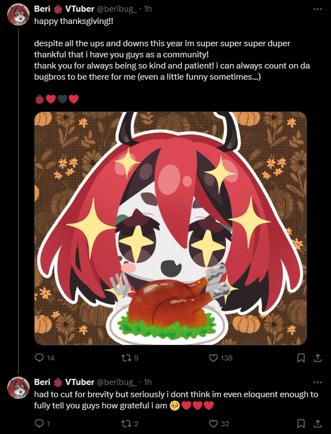The image size is (331, 434).
Task: Open more options on second tweet
Action: click(318, 382)
